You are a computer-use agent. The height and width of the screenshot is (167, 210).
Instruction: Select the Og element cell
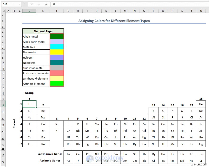[x=201, y=144]
